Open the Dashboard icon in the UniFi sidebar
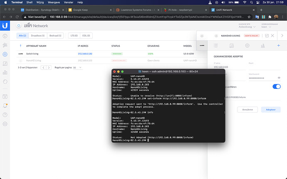 [x=5, y=36]
